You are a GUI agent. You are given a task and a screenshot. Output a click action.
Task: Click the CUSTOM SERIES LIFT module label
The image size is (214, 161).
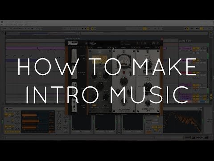tap(148, 110)
